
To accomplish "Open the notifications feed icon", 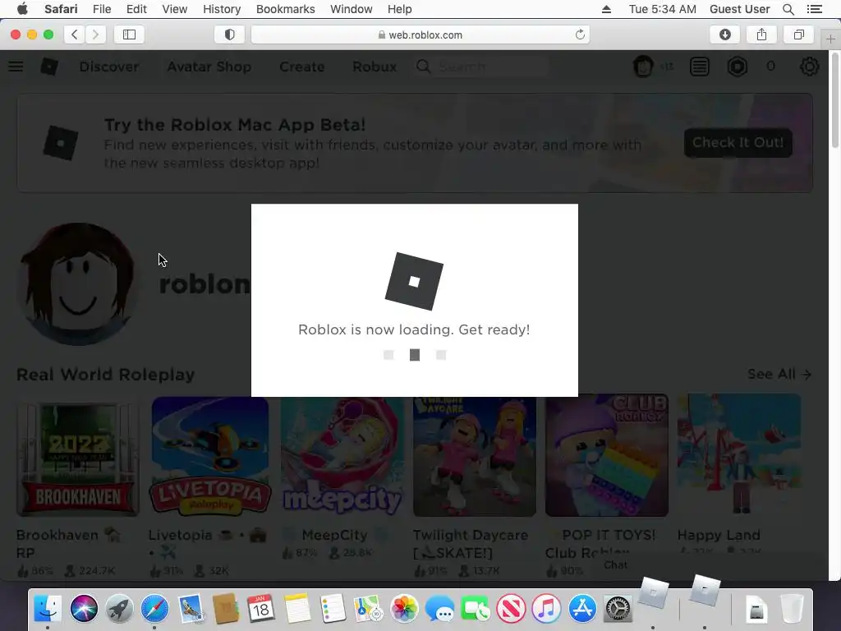I will click(700, 67).
